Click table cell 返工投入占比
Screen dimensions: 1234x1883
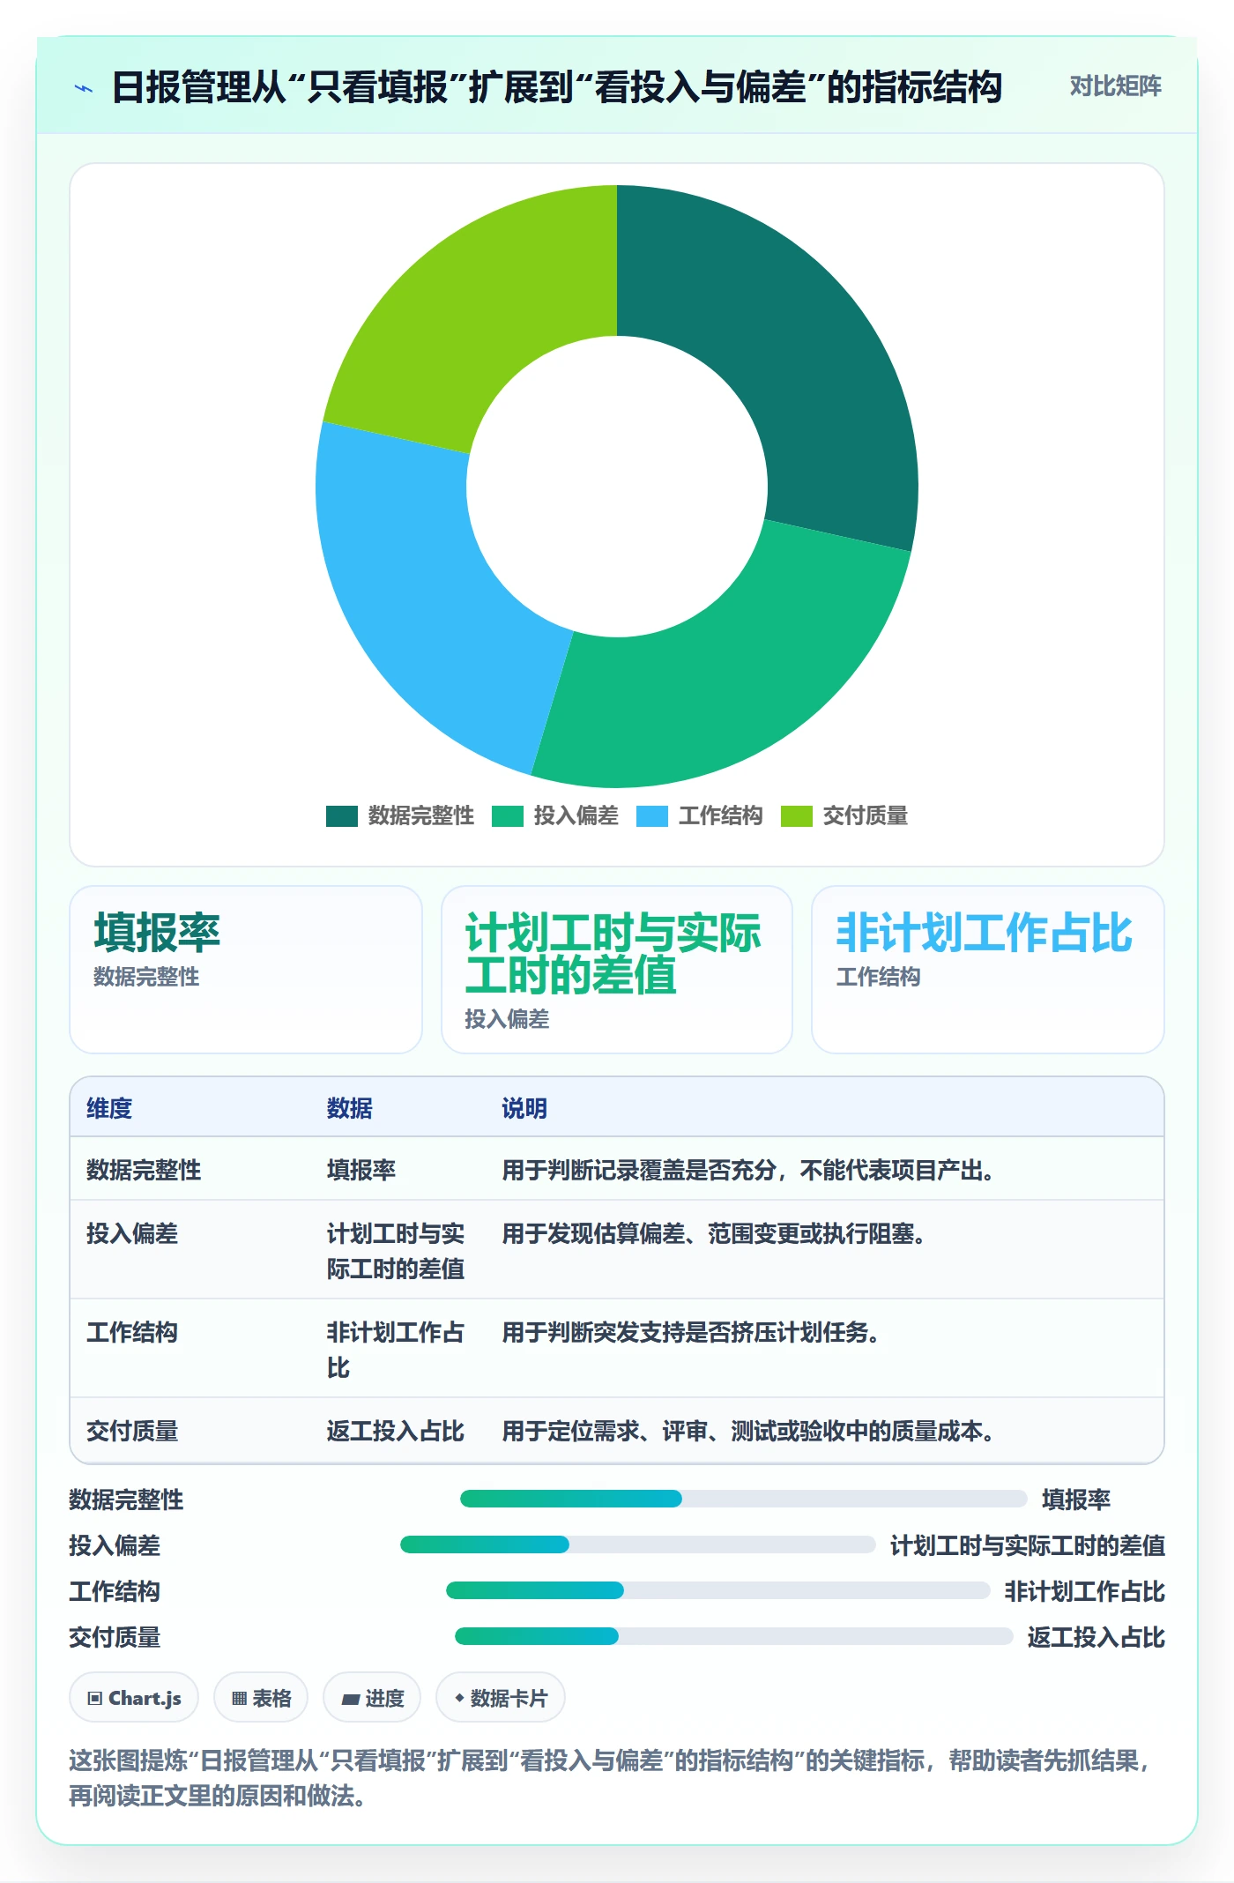(395, 1431)
